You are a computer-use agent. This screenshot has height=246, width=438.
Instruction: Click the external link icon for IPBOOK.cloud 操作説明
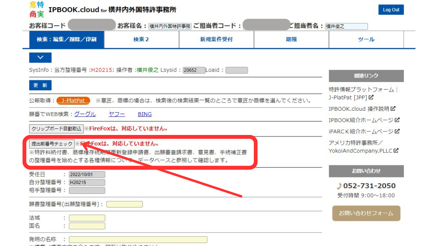point(393,109)
